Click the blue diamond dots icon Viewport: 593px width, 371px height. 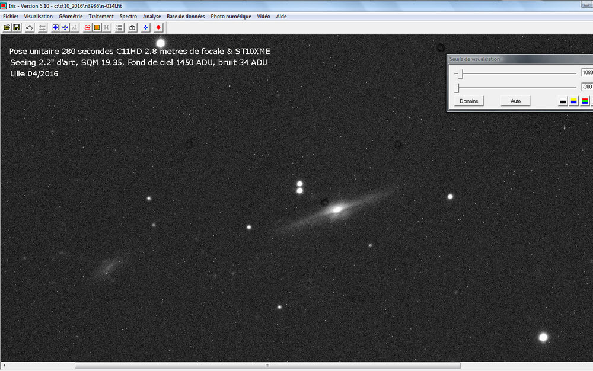pyautogui.click(x=146, y=28)
